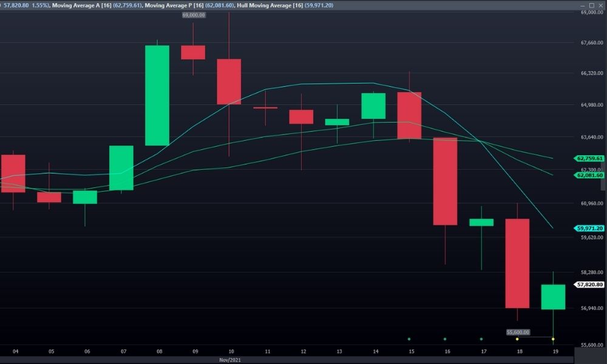This screenshot has width=607, height=364.
Task: Click the 60,960.00 axis label
Action: pos(592,203)
